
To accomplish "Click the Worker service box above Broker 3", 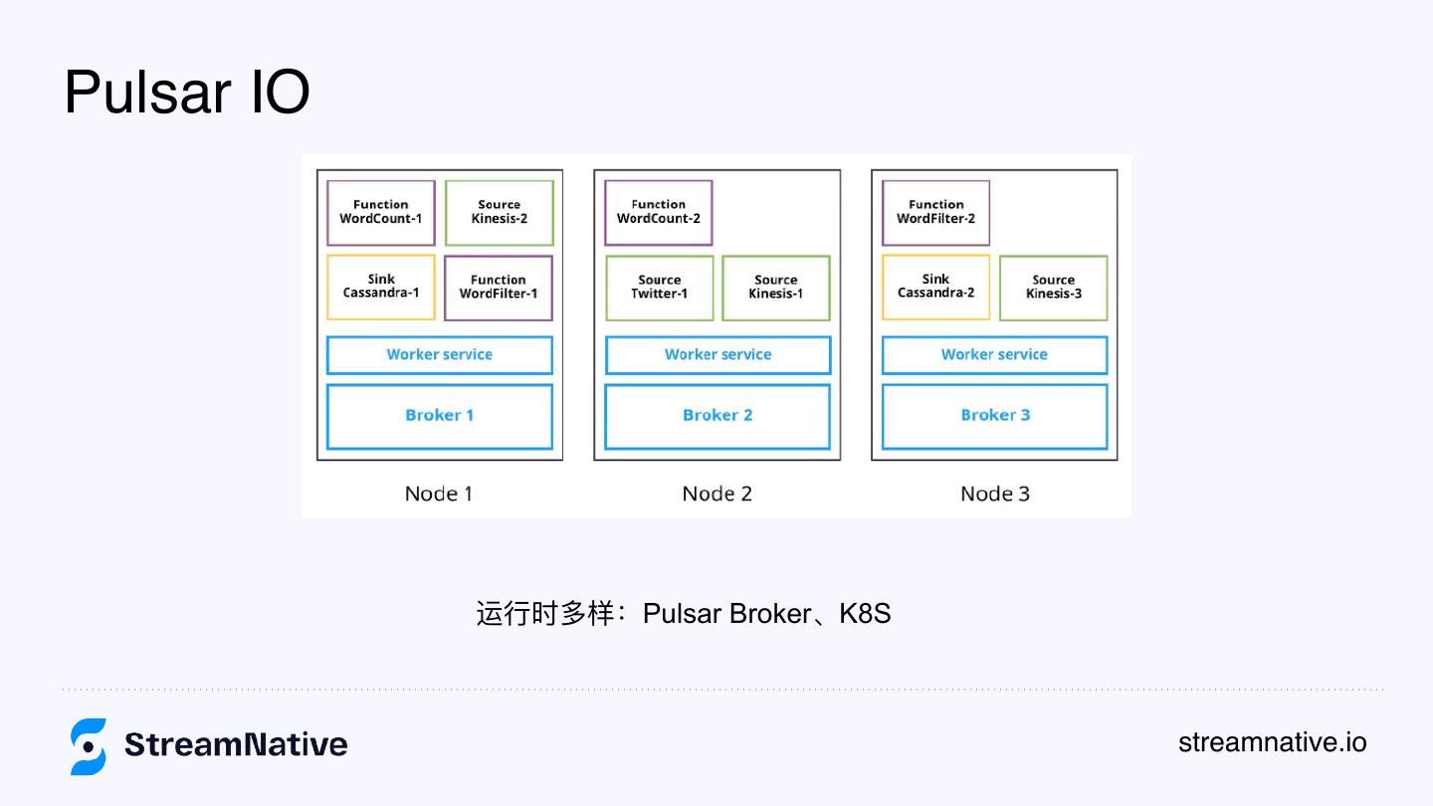I will coord(995,355).
